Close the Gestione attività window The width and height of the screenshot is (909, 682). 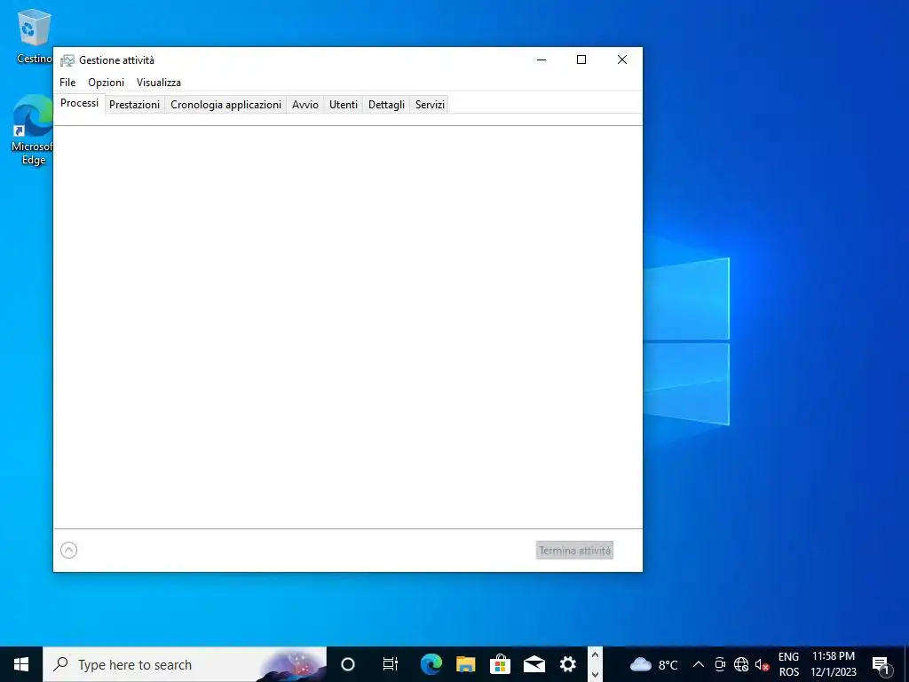pyautogui.click(x=622, y=59)
